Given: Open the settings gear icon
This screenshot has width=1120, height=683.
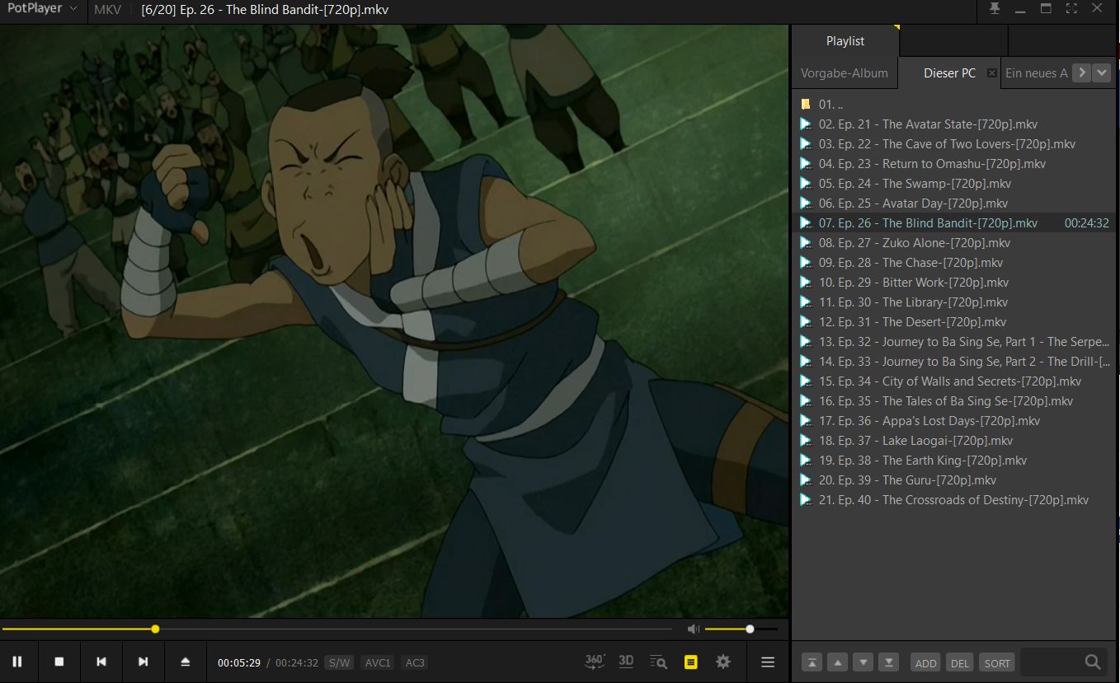Looking at the screenshot, I should pyautogui.click(x=723, y=662).
